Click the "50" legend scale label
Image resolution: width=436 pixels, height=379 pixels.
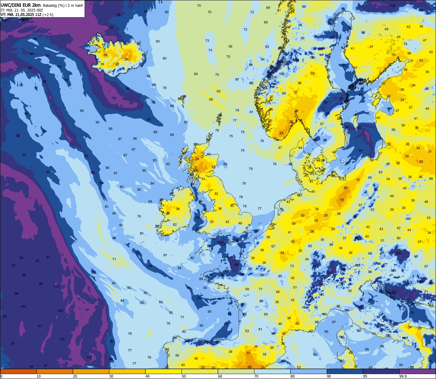coord(184,376)
